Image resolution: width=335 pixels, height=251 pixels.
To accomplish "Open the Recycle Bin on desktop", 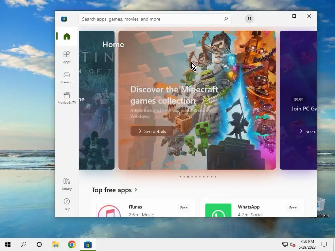I will [322, 208].
